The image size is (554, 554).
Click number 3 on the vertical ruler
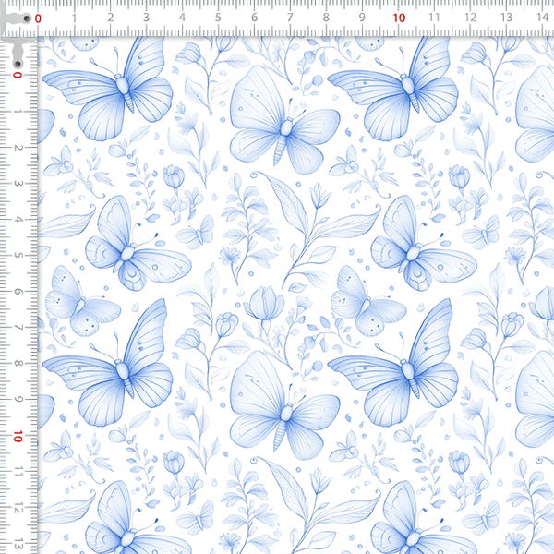point(18,184)
